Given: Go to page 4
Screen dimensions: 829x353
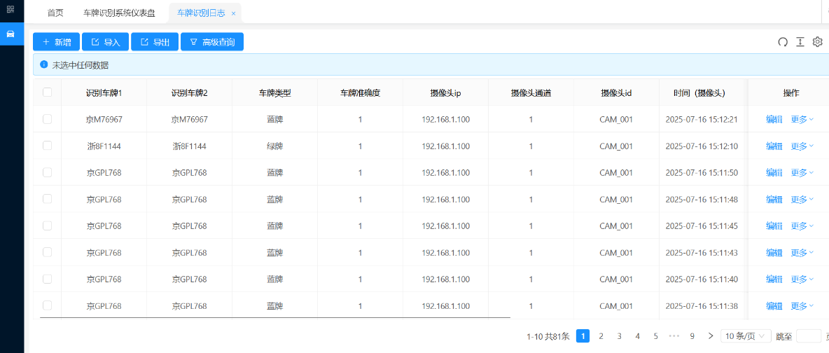Looking at the screenshot, I should click(638, 336).
